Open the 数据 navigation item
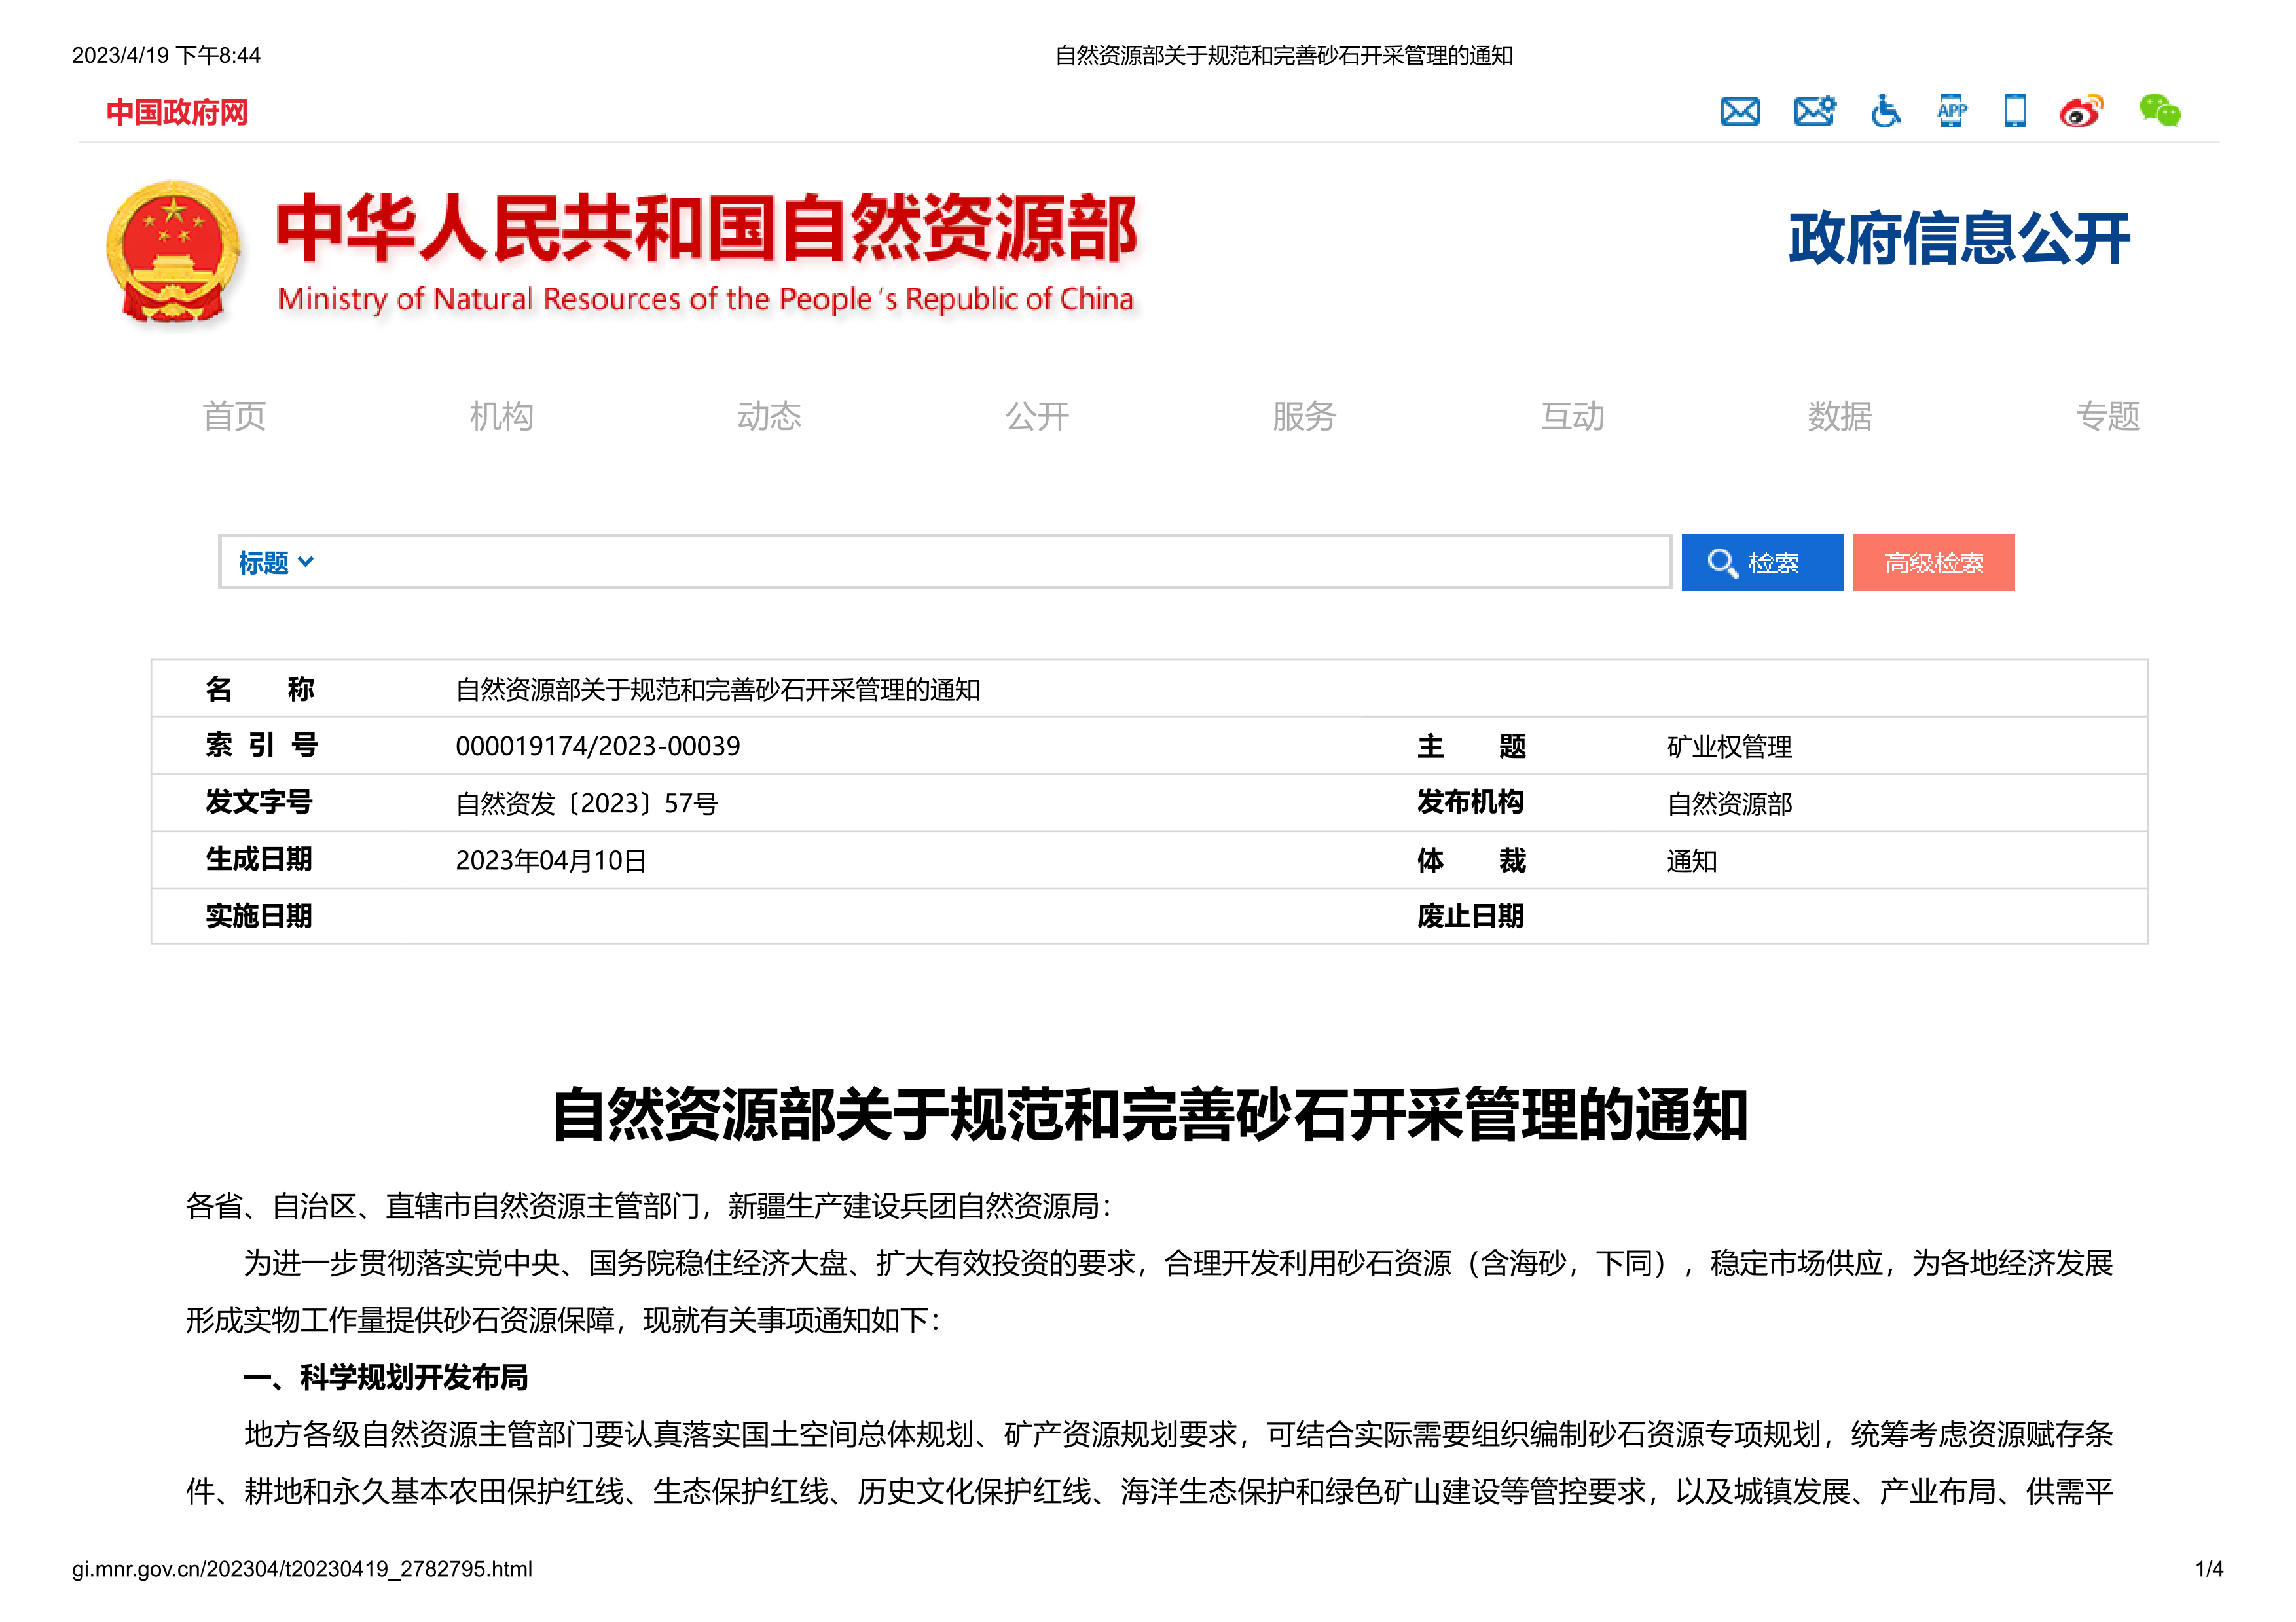The height and width of the screenshot is (1622, 2296). [x=1840, y=416]
